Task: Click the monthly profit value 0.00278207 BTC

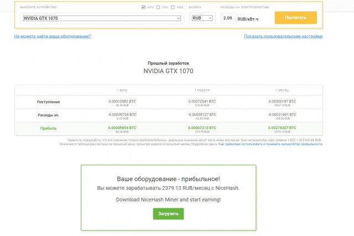Action: pos(282,128)
